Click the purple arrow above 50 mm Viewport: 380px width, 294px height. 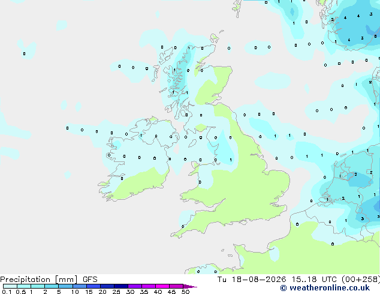pos(190,286)
